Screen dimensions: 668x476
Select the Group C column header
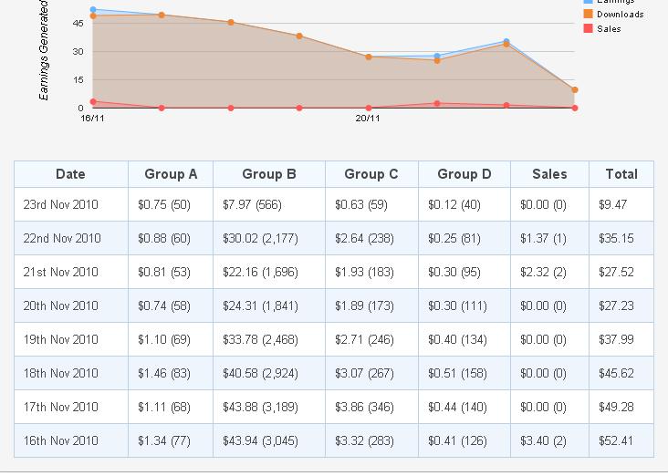(x=371, y=174)
